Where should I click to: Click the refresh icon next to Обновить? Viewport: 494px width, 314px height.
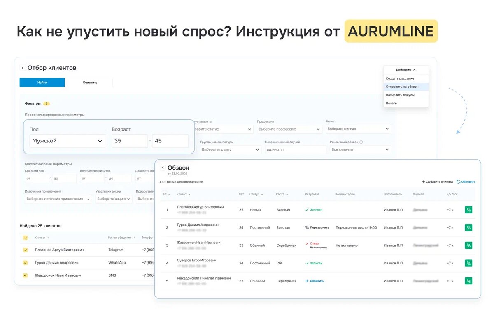point(458,182)
